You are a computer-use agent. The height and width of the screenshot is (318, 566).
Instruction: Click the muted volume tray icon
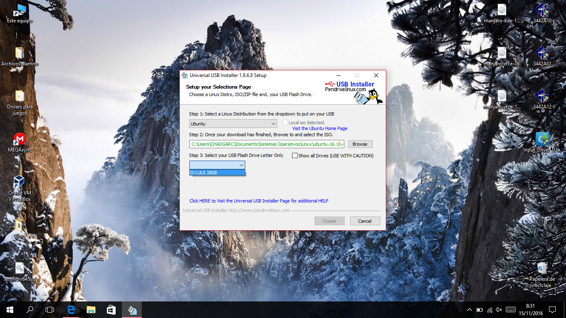499,310
